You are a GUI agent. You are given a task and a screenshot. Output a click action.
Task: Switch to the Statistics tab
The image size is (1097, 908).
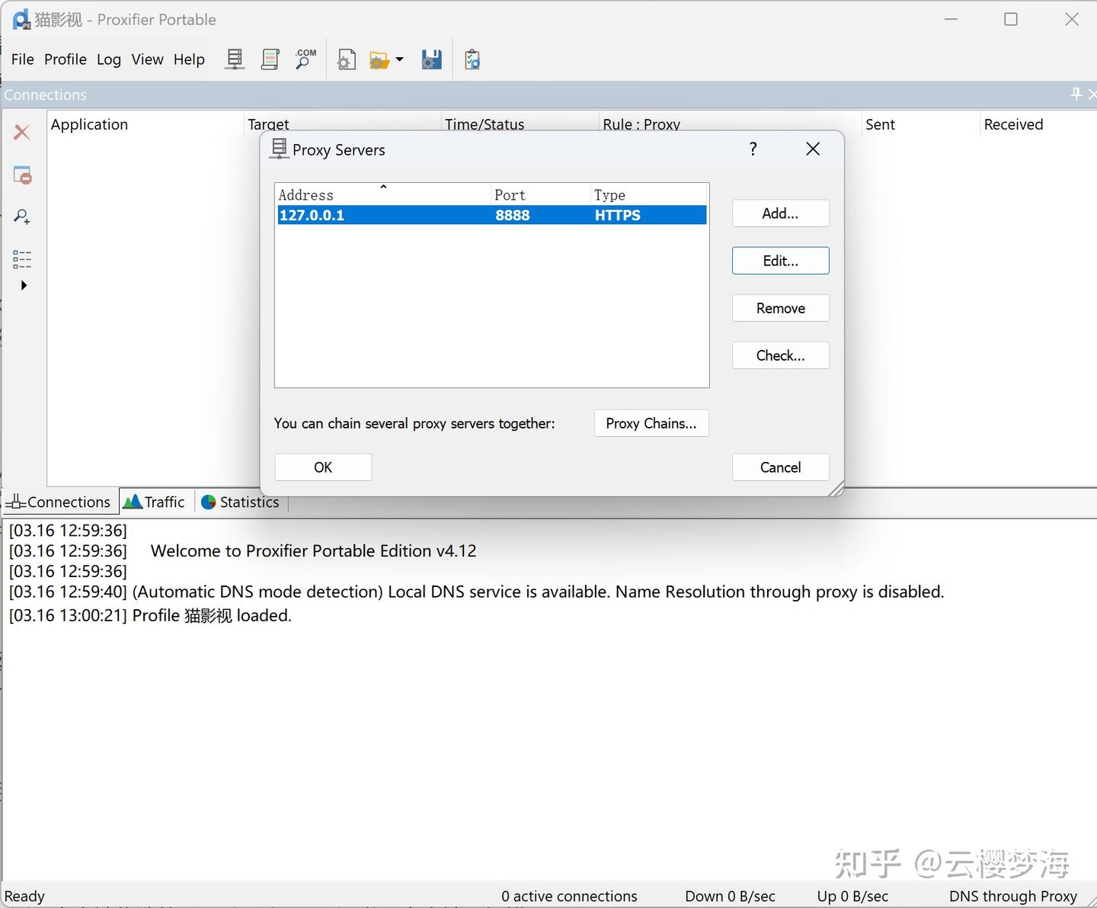[241, 502]
